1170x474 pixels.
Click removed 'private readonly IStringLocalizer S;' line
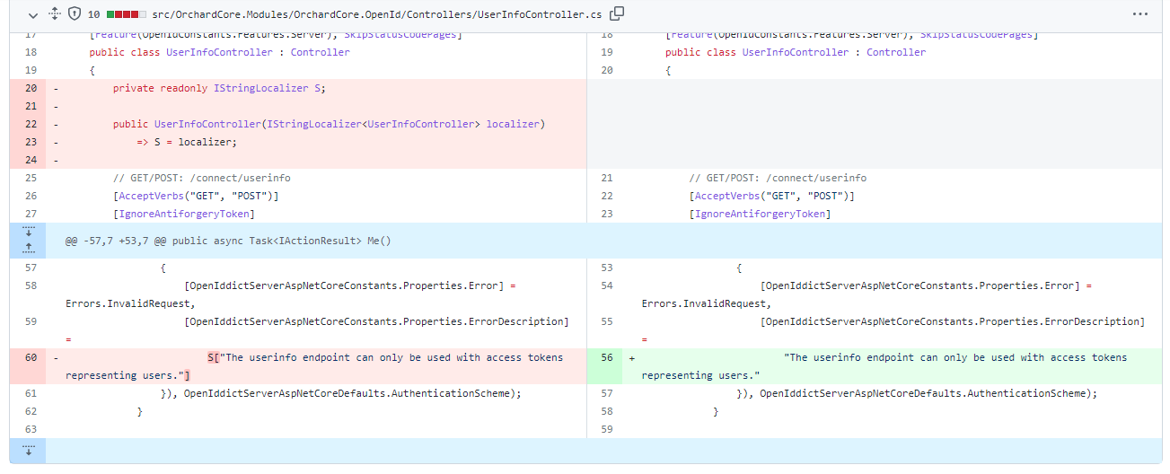click(x=219, y=88)
